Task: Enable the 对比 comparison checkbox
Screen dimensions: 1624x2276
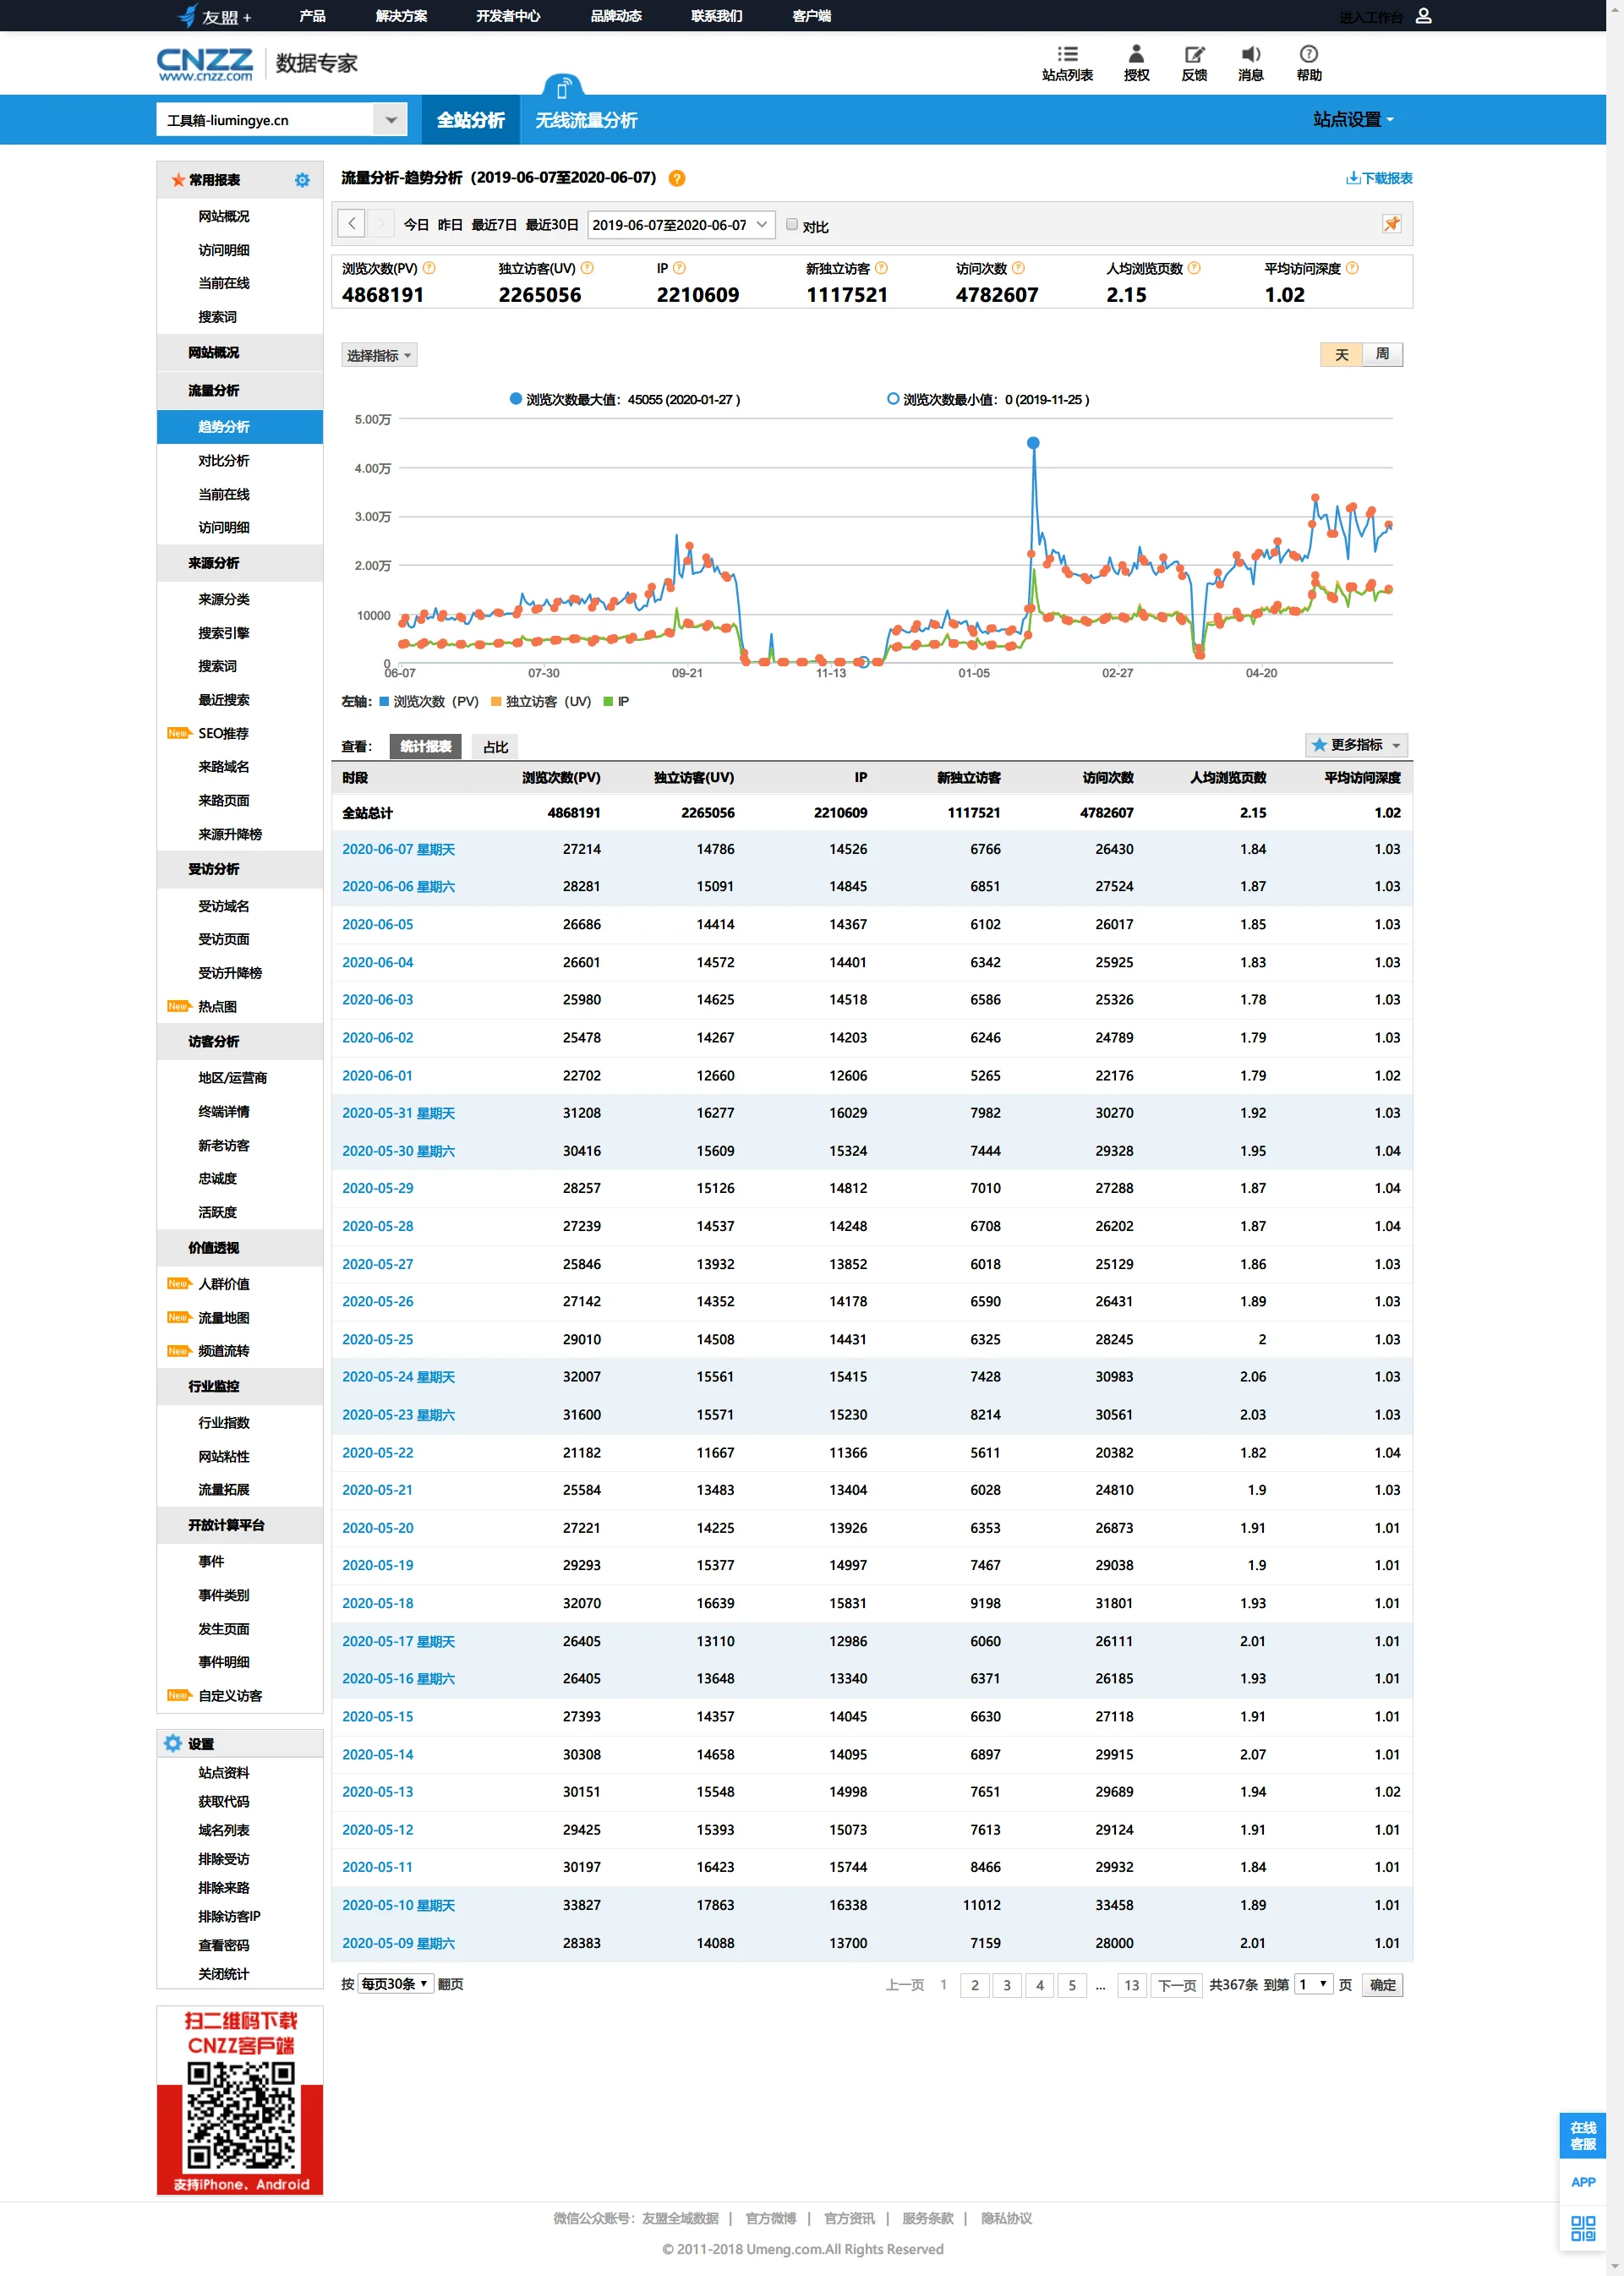Action: pos(792,225)
